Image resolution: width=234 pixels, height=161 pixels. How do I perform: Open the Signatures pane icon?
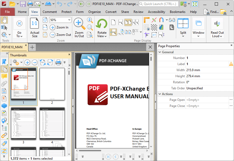pos(4,98)
